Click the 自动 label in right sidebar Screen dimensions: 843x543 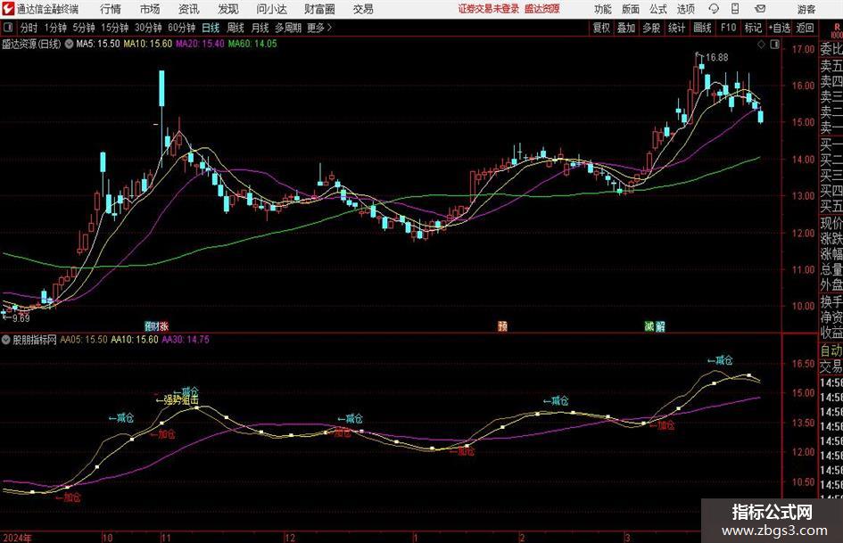831,350
